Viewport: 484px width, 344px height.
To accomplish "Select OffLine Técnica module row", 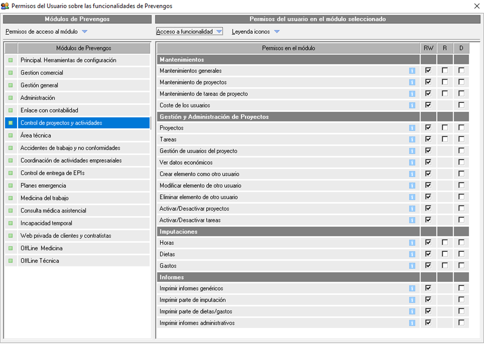I will (x=40, y=261).
